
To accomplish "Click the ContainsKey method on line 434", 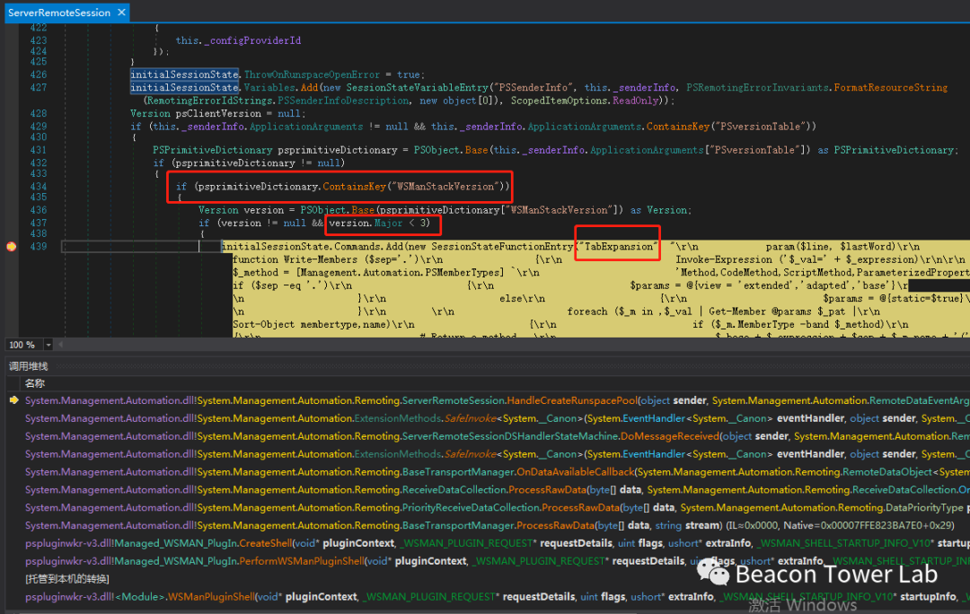I will point(354,187).
